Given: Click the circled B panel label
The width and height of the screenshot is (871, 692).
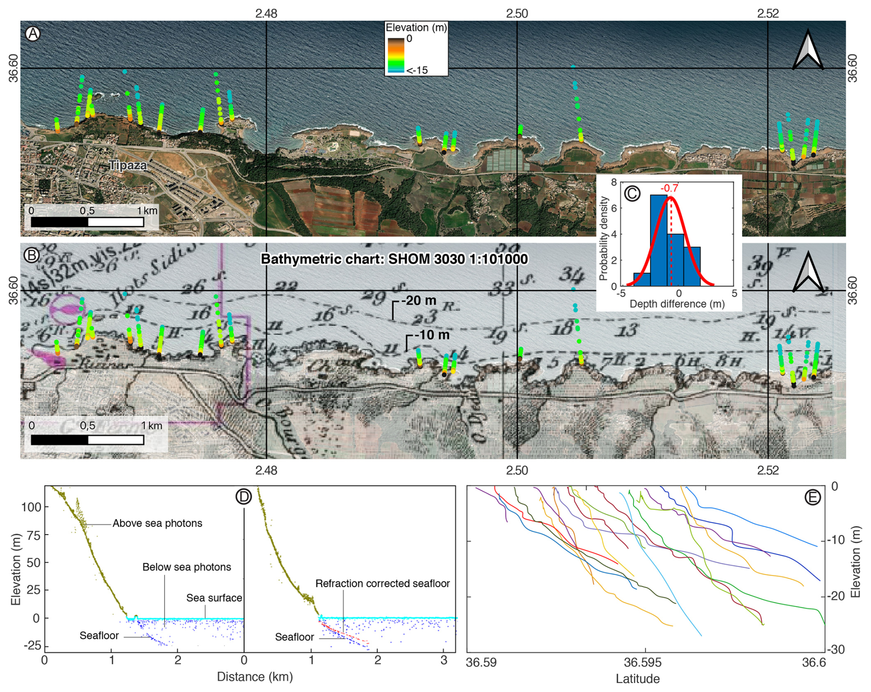Looking at the screenshot, I should (32, 255).
